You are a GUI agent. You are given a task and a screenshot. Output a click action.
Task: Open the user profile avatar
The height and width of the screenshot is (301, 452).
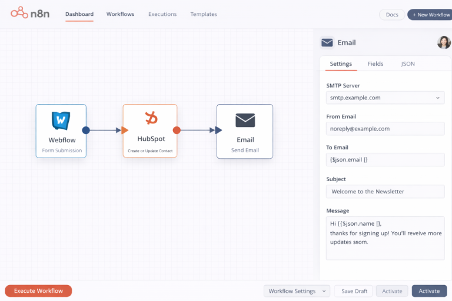click(x=444, y=42)
